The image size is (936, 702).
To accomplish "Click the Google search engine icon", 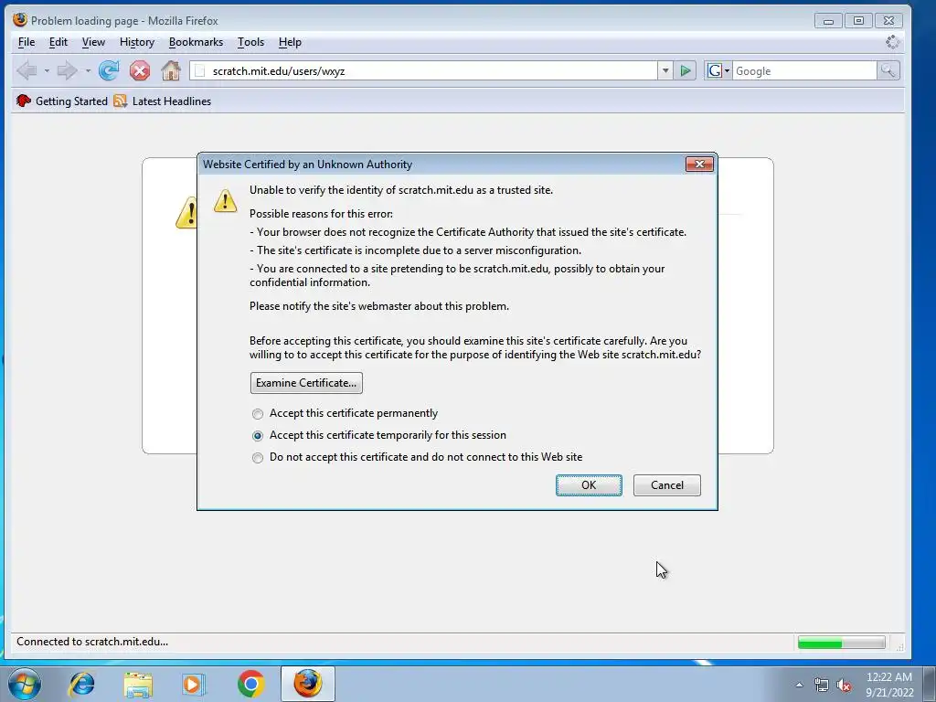I will tap(714, 71).
